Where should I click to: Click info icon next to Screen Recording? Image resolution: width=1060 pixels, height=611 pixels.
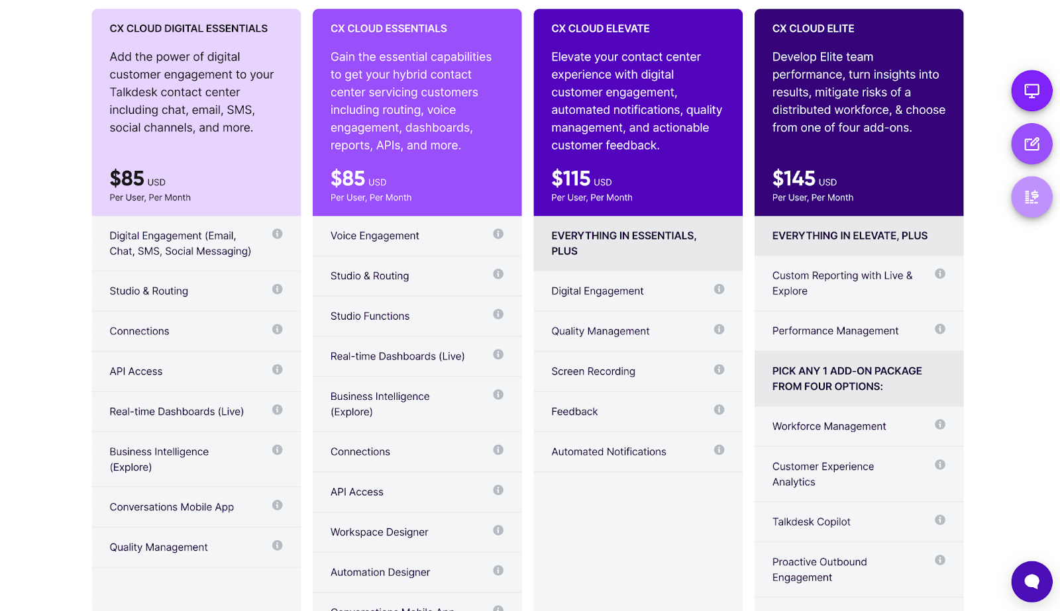pyautogui.click(x=719, y=369)
